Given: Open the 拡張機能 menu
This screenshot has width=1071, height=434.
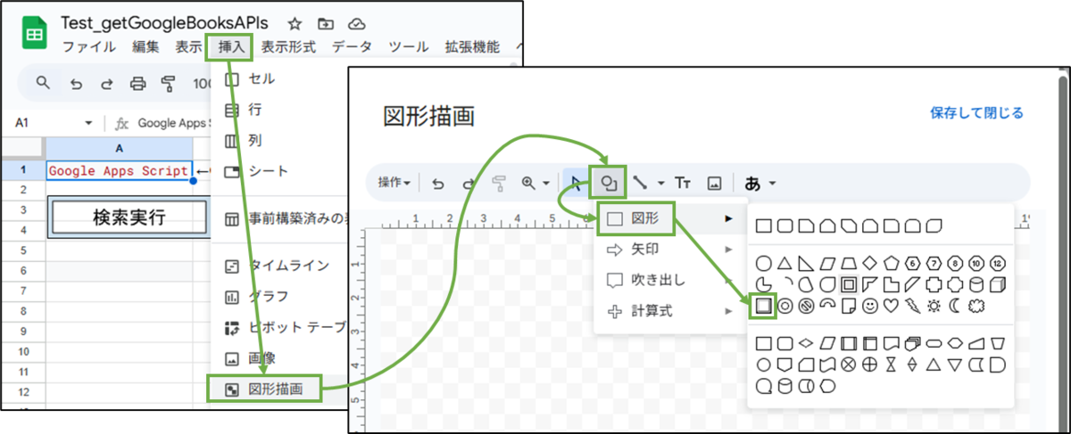Looking at the screenshot, I should [472, 47].
